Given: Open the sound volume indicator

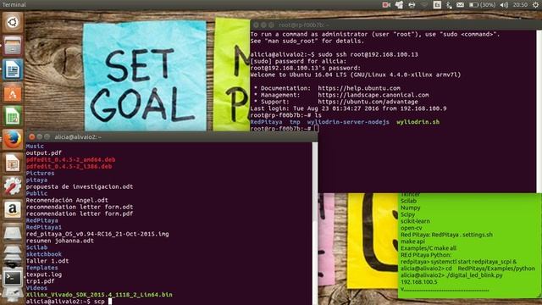Looking at the screenshot, I should (x=504, y=5).
